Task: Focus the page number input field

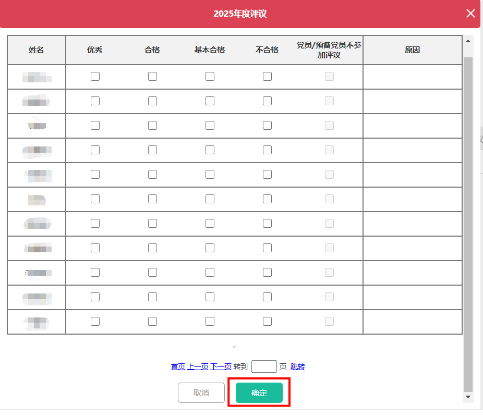Action: point(264,366)
